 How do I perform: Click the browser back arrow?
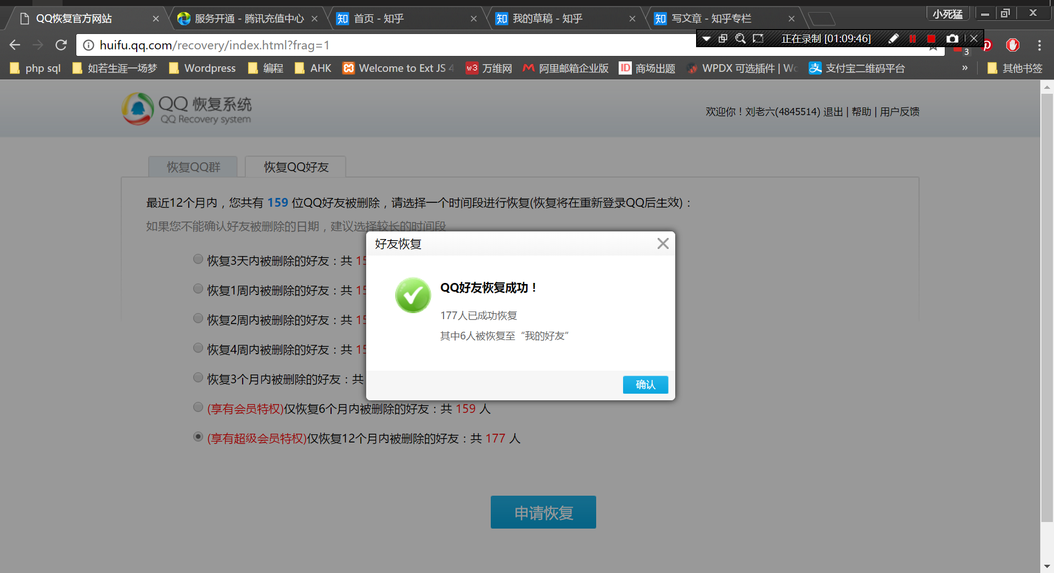coord(15,45)
